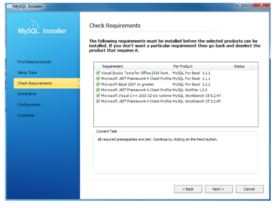Click 'MySQL Notifier 1.0.3' product cell

point(190,90)
